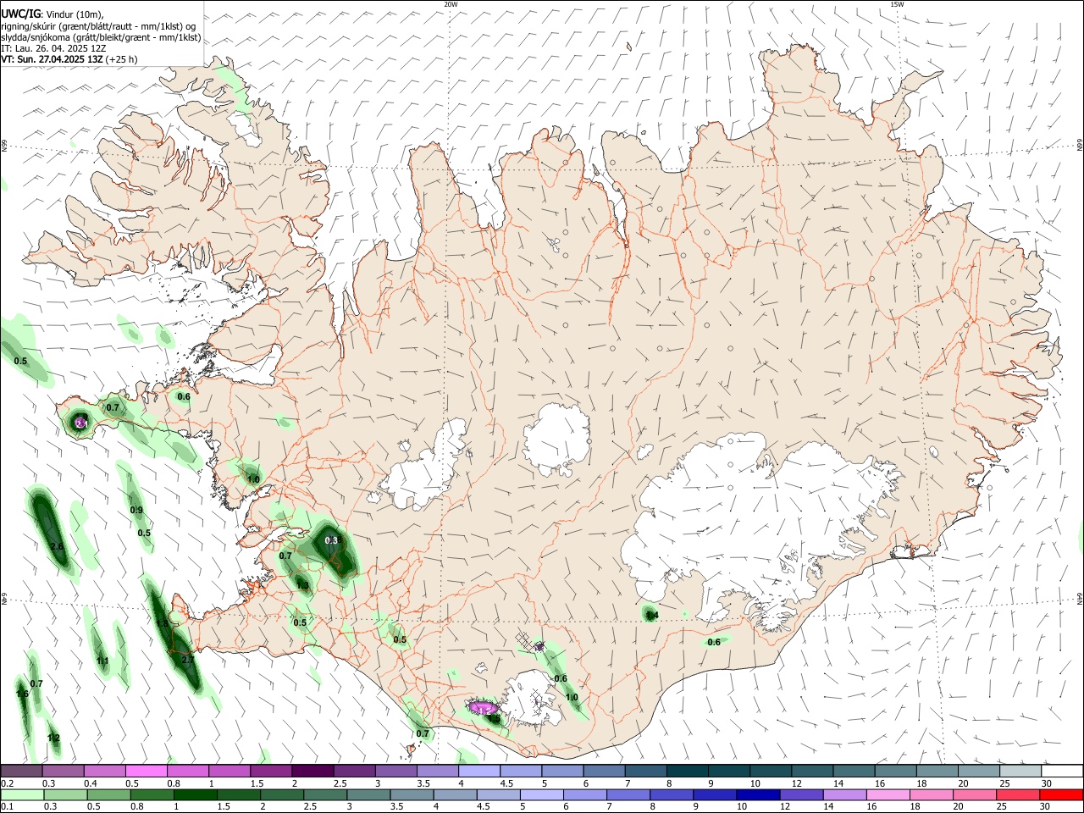Select the bottom-row legend swatch labeled 2.5
The image size is (1084, 813).
click(x=324, y=794)
